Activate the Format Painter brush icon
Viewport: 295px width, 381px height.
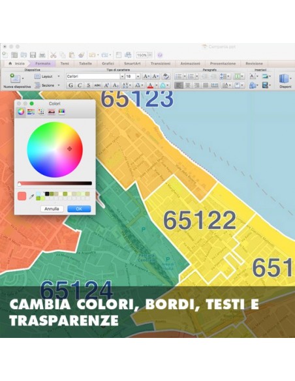[82, 55]
